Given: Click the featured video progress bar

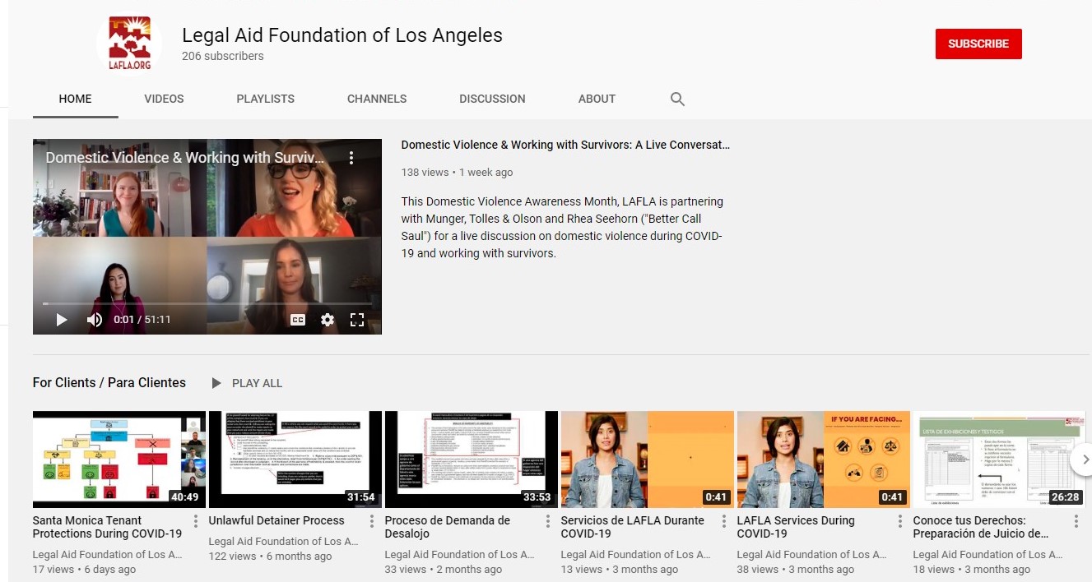Looking at the screenshot, I should pyautogui.click(x=207, y=303).
